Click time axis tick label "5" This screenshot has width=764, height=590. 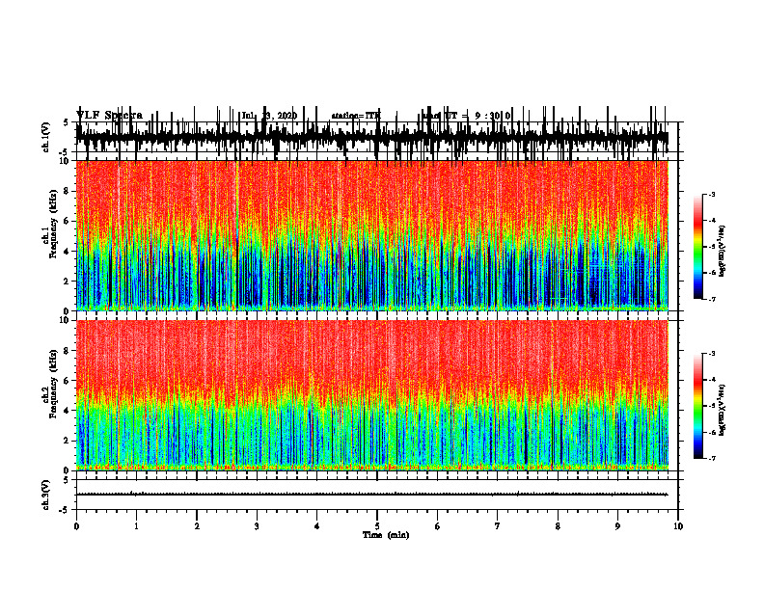377,526
